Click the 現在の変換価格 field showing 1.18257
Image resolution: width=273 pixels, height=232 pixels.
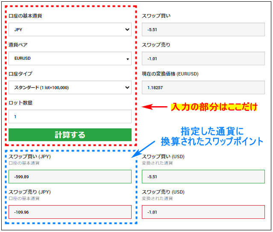point(203,87)
